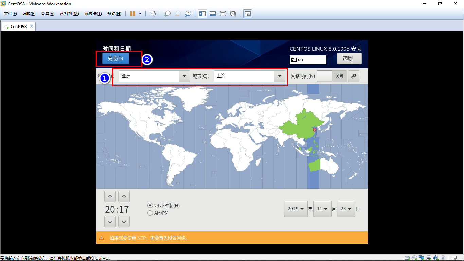This screenshot has width=464, height=261.
Task: Open NTP server settings gear button
Action: pos(354,76)
